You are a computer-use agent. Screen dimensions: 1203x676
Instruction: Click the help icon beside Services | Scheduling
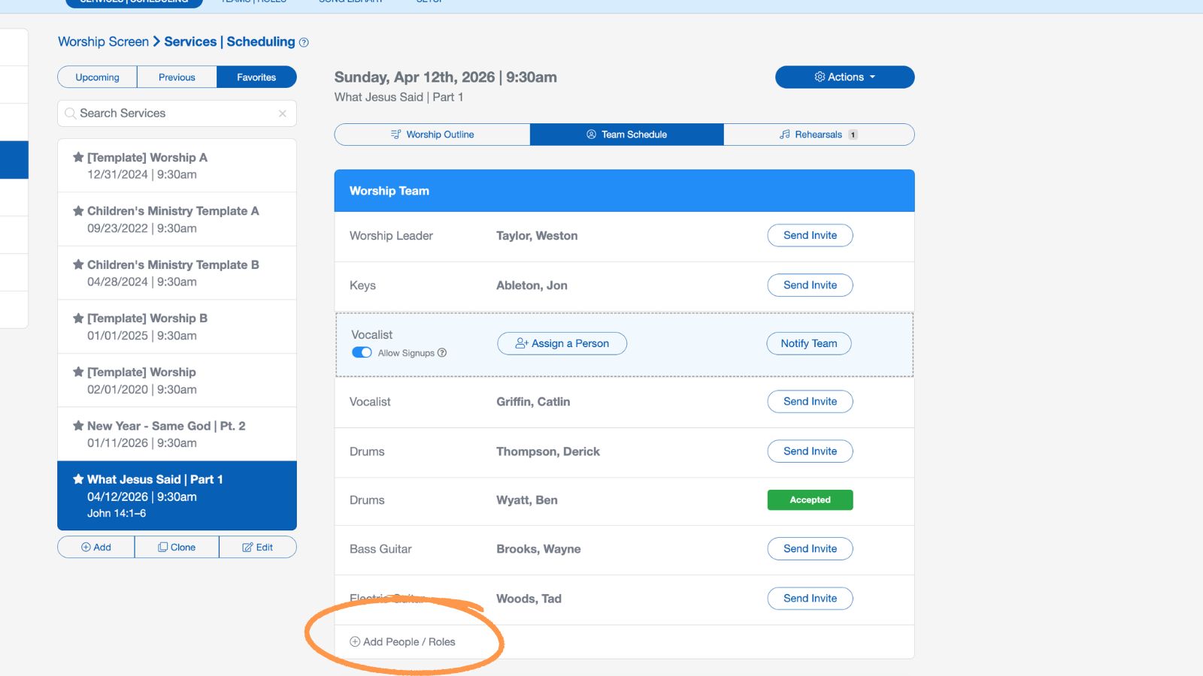[x=303, y=42]
